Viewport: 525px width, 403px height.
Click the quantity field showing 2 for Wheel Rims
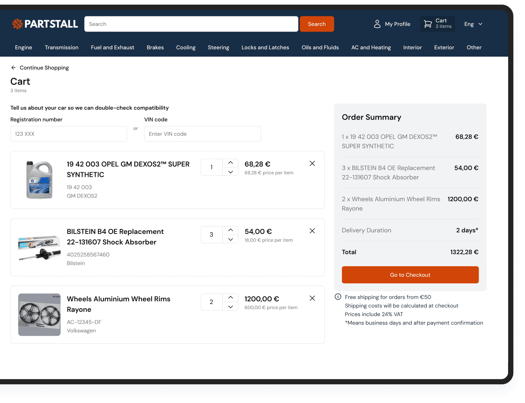point(212,302)
